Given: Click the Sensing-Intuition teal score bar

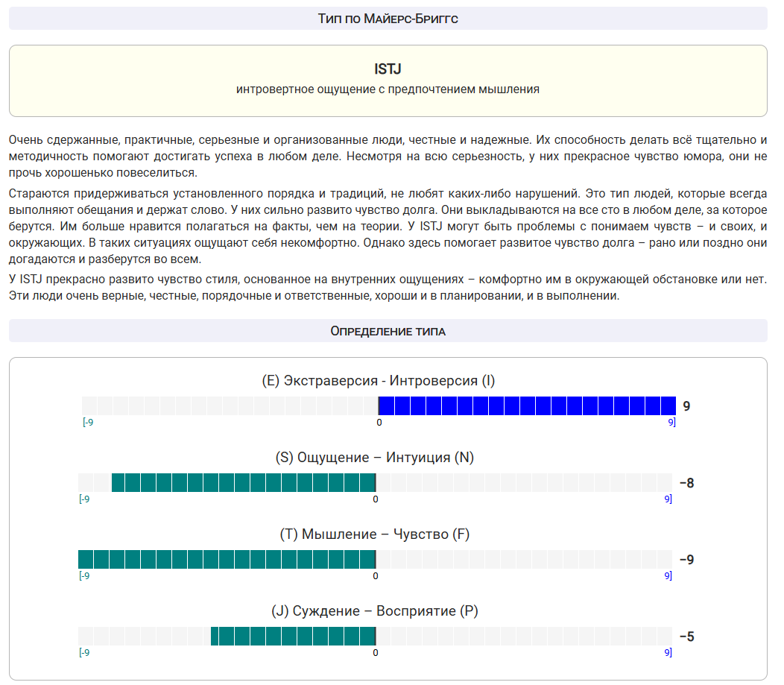Looking at the screenshot, I should [x=244, y=482].
